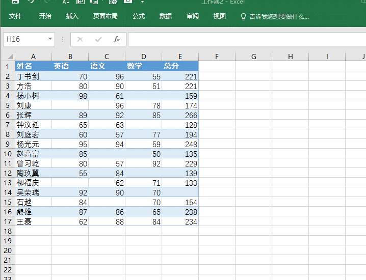366x280 pixels.
Task: Select the cell containing 方浩
Action: [x=33, y=86]
